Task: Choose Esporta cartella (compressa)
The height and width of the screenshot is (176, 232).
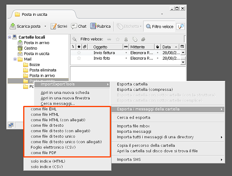Action: tap(145, 90)
